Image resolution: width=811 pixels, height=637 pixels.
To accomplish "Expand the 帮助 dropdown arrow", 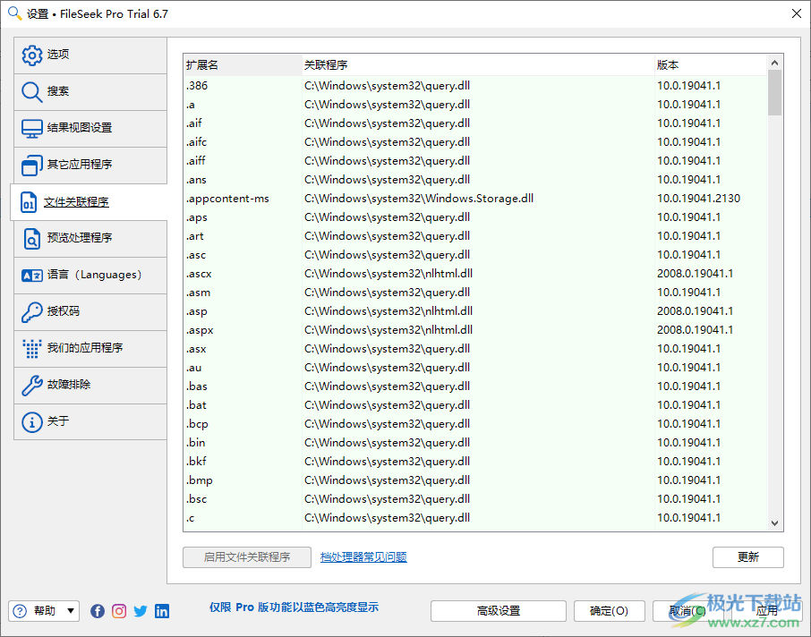I will click(71, 611).
